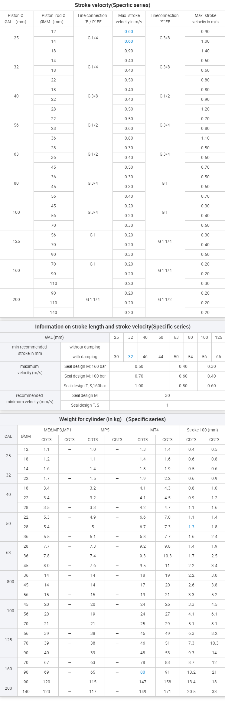Click the Piston rod ØMM (mm) column header
This screenshot has width=225, height=703.
click(x=54, y=18)
